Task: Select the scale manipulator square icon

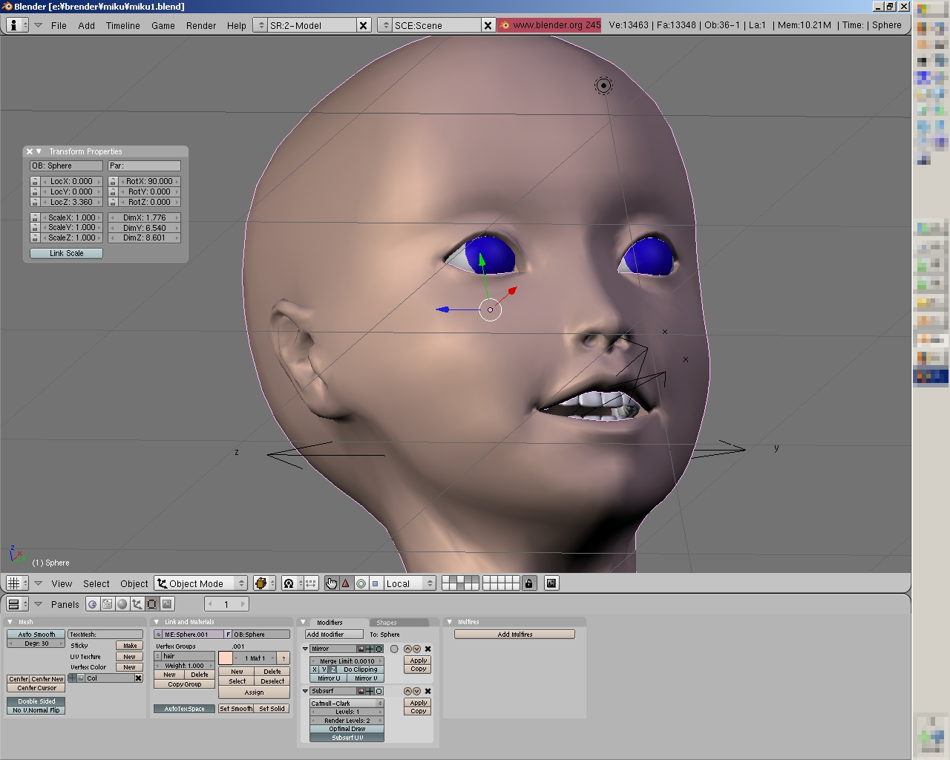Action: tap(375, 583)
